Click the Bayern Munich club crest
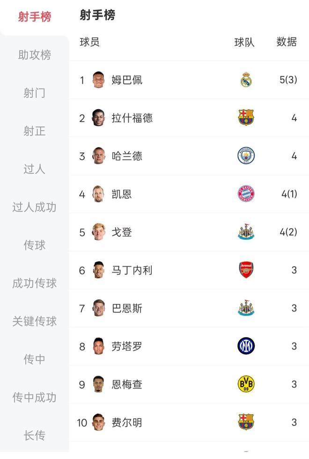This screenshot has height=459, width=309. [246, 194]
